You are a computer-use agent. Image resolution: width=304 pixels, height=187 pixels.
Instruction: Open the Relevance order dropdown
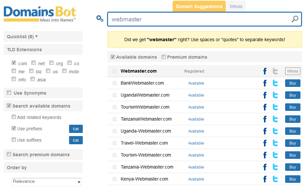(46, 182)
